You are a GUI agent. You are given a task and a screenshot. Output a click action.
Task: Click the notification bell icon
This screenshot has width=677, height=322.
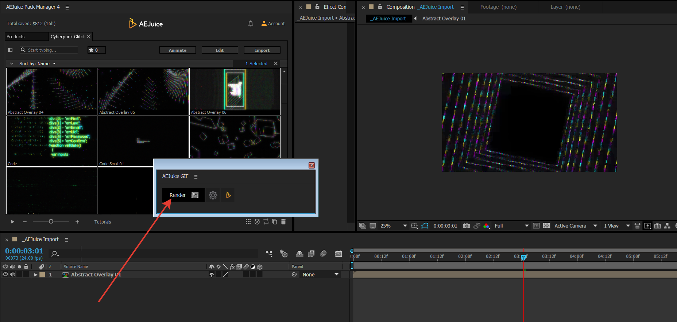tap(251, 24)
